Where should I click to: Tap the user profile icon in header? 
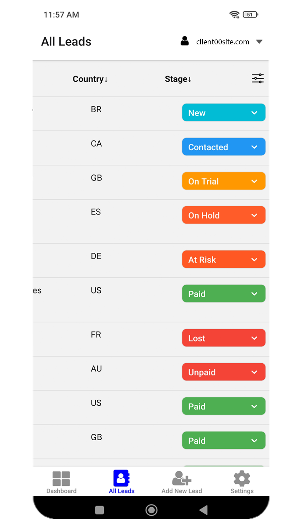point(185,41)
